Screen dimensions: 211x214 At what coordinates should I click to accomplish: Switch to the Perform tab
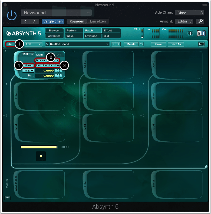(x=74, y=31)
